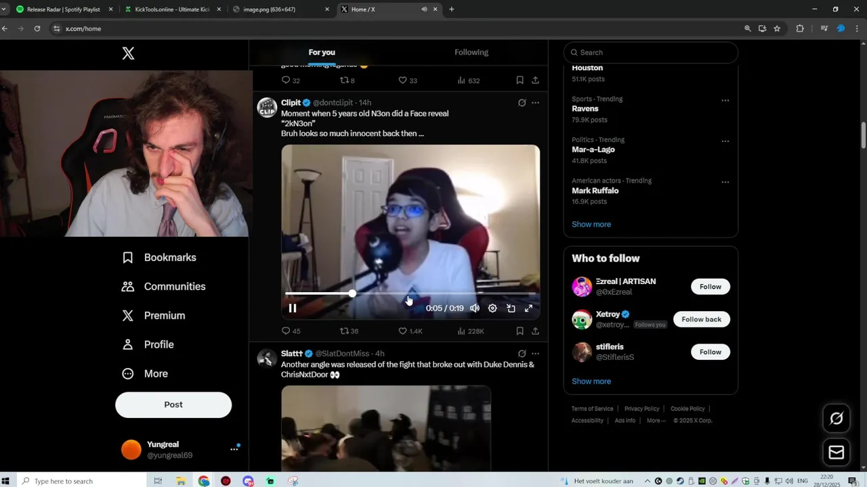
Task: Reload the x.com page
Action: 37,28
